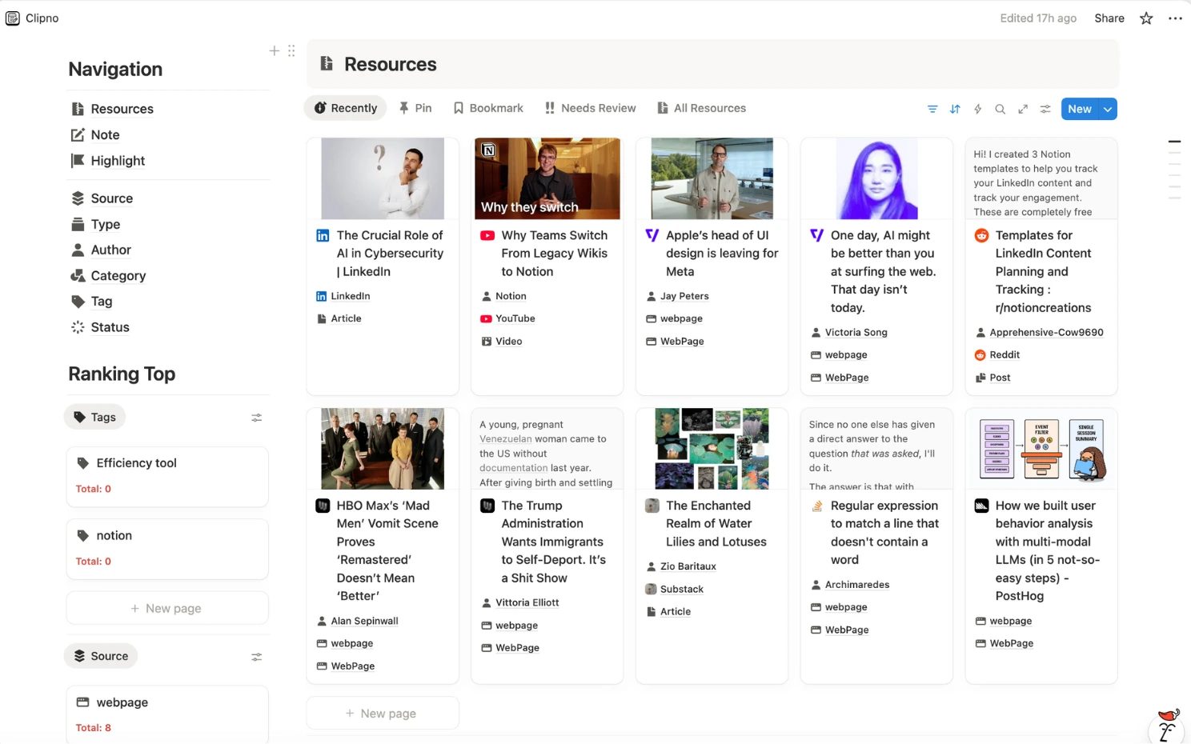Open the view settings sliders icon
Image resolution: width=1191 pixels, height=744 pixels.
coord(1045,109)
